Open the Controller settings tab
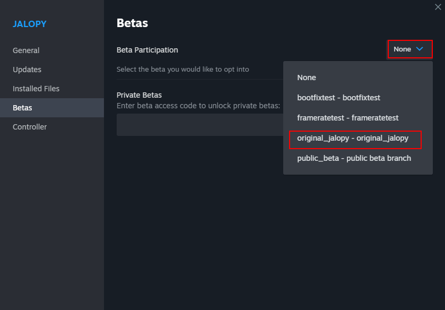 pyautogui.click(x=30, y=127)
